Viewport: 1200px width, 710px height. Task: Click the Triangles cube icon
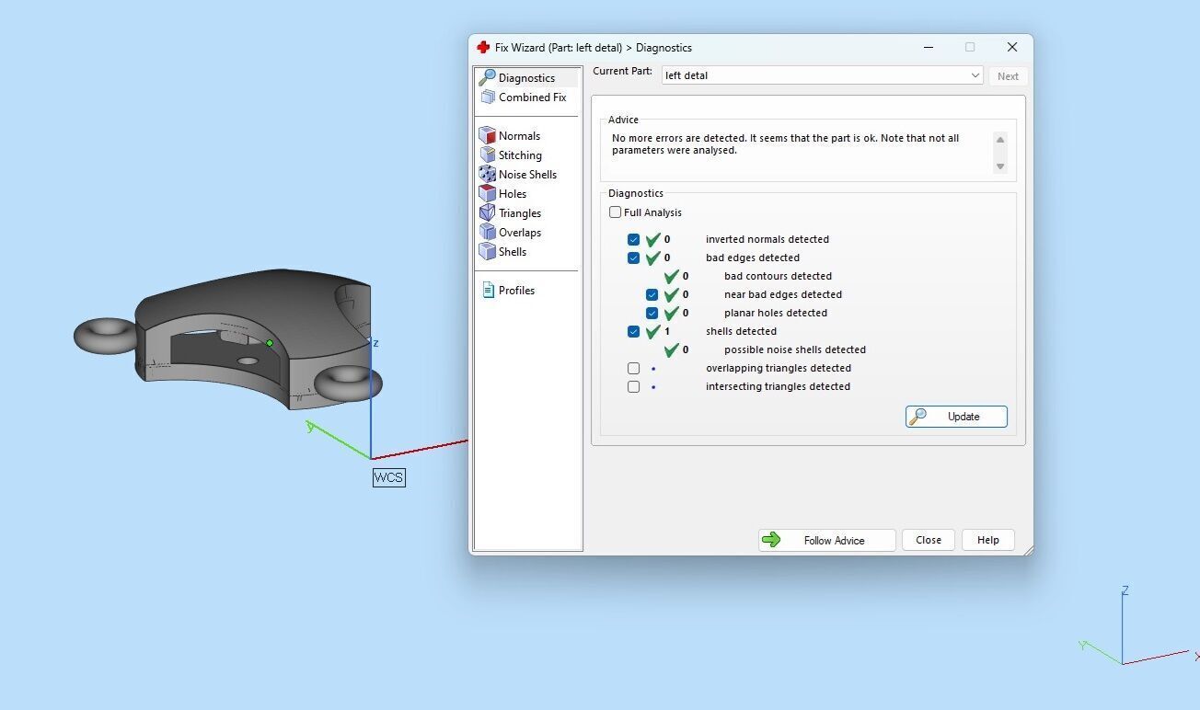(x=488, y=212)
